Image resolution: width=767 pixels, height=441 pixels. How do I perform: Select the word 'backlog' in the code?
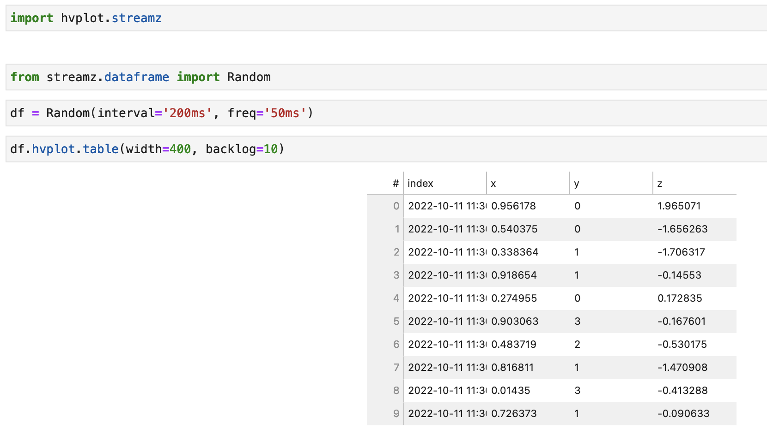tap(231, 149)
